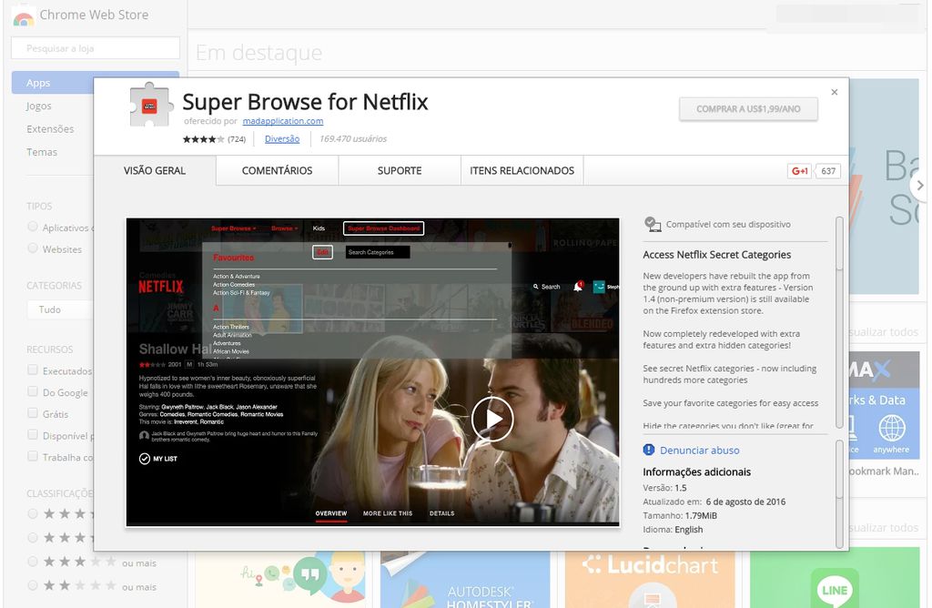The image size is (932, 608).
Task: Click the next arrow on featured carousel
Action: tap(920, 186)
